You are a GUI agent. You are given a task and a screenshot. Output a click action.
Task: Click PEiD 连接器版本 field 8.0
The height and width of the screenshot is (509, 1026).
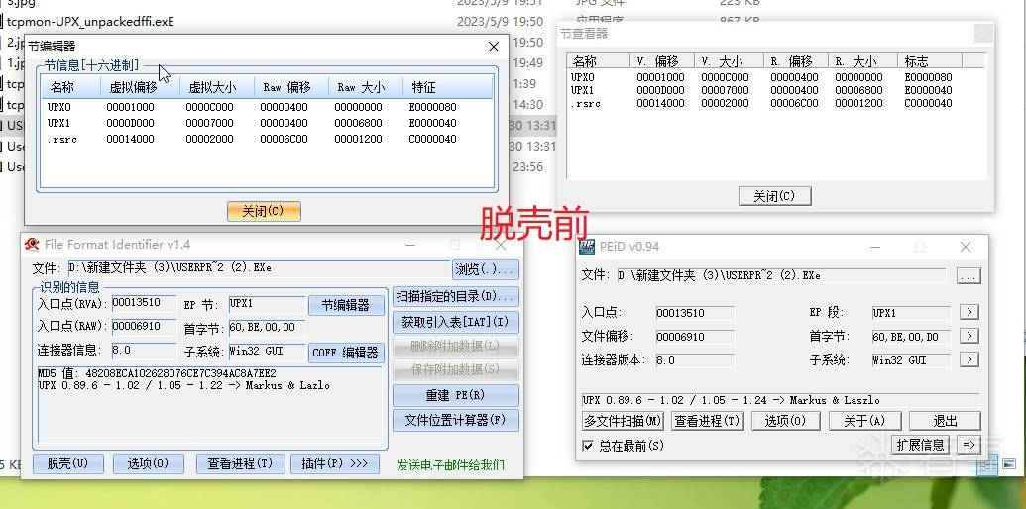[x=695, y=360]
